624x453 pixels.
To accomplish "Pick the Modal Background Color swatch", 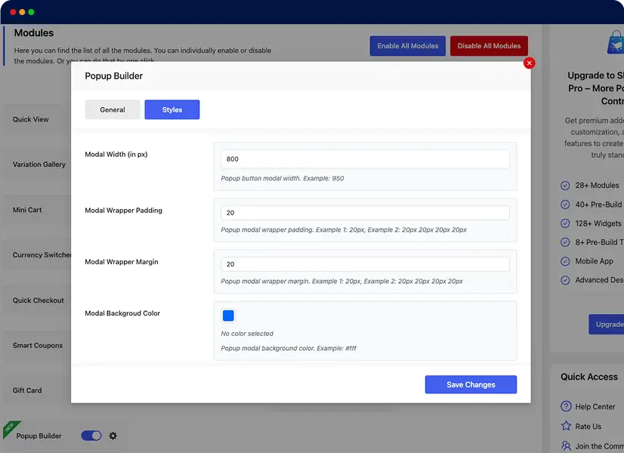I will pos(228,316).
